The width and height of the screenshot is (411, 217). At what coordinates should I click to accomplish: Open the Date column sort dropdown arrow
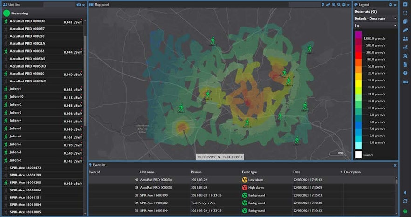[x=341, y=172]
